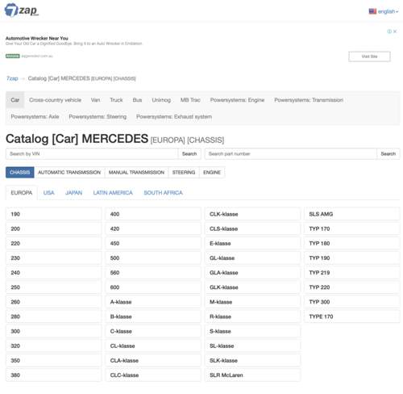
Task: Select Cross-country vehicle category
Action: (55, 100)
